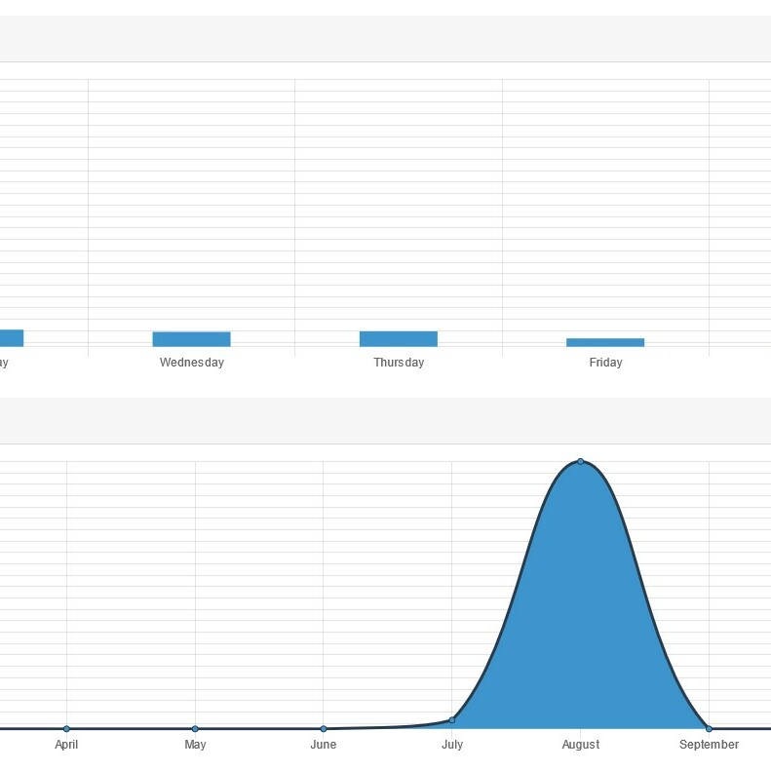Select the September data point marker
The width and height of the screenshot is (771, 771).
(x=709, y=728)
